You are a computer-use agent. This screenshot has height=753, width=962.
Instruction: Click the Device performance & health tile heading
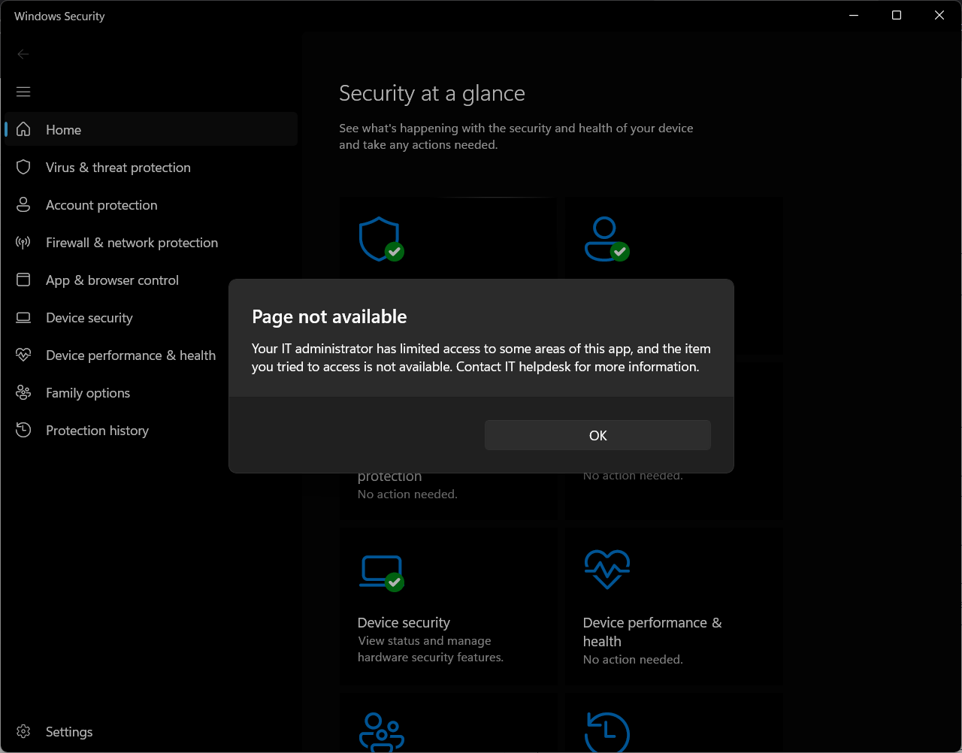point(652,631)
